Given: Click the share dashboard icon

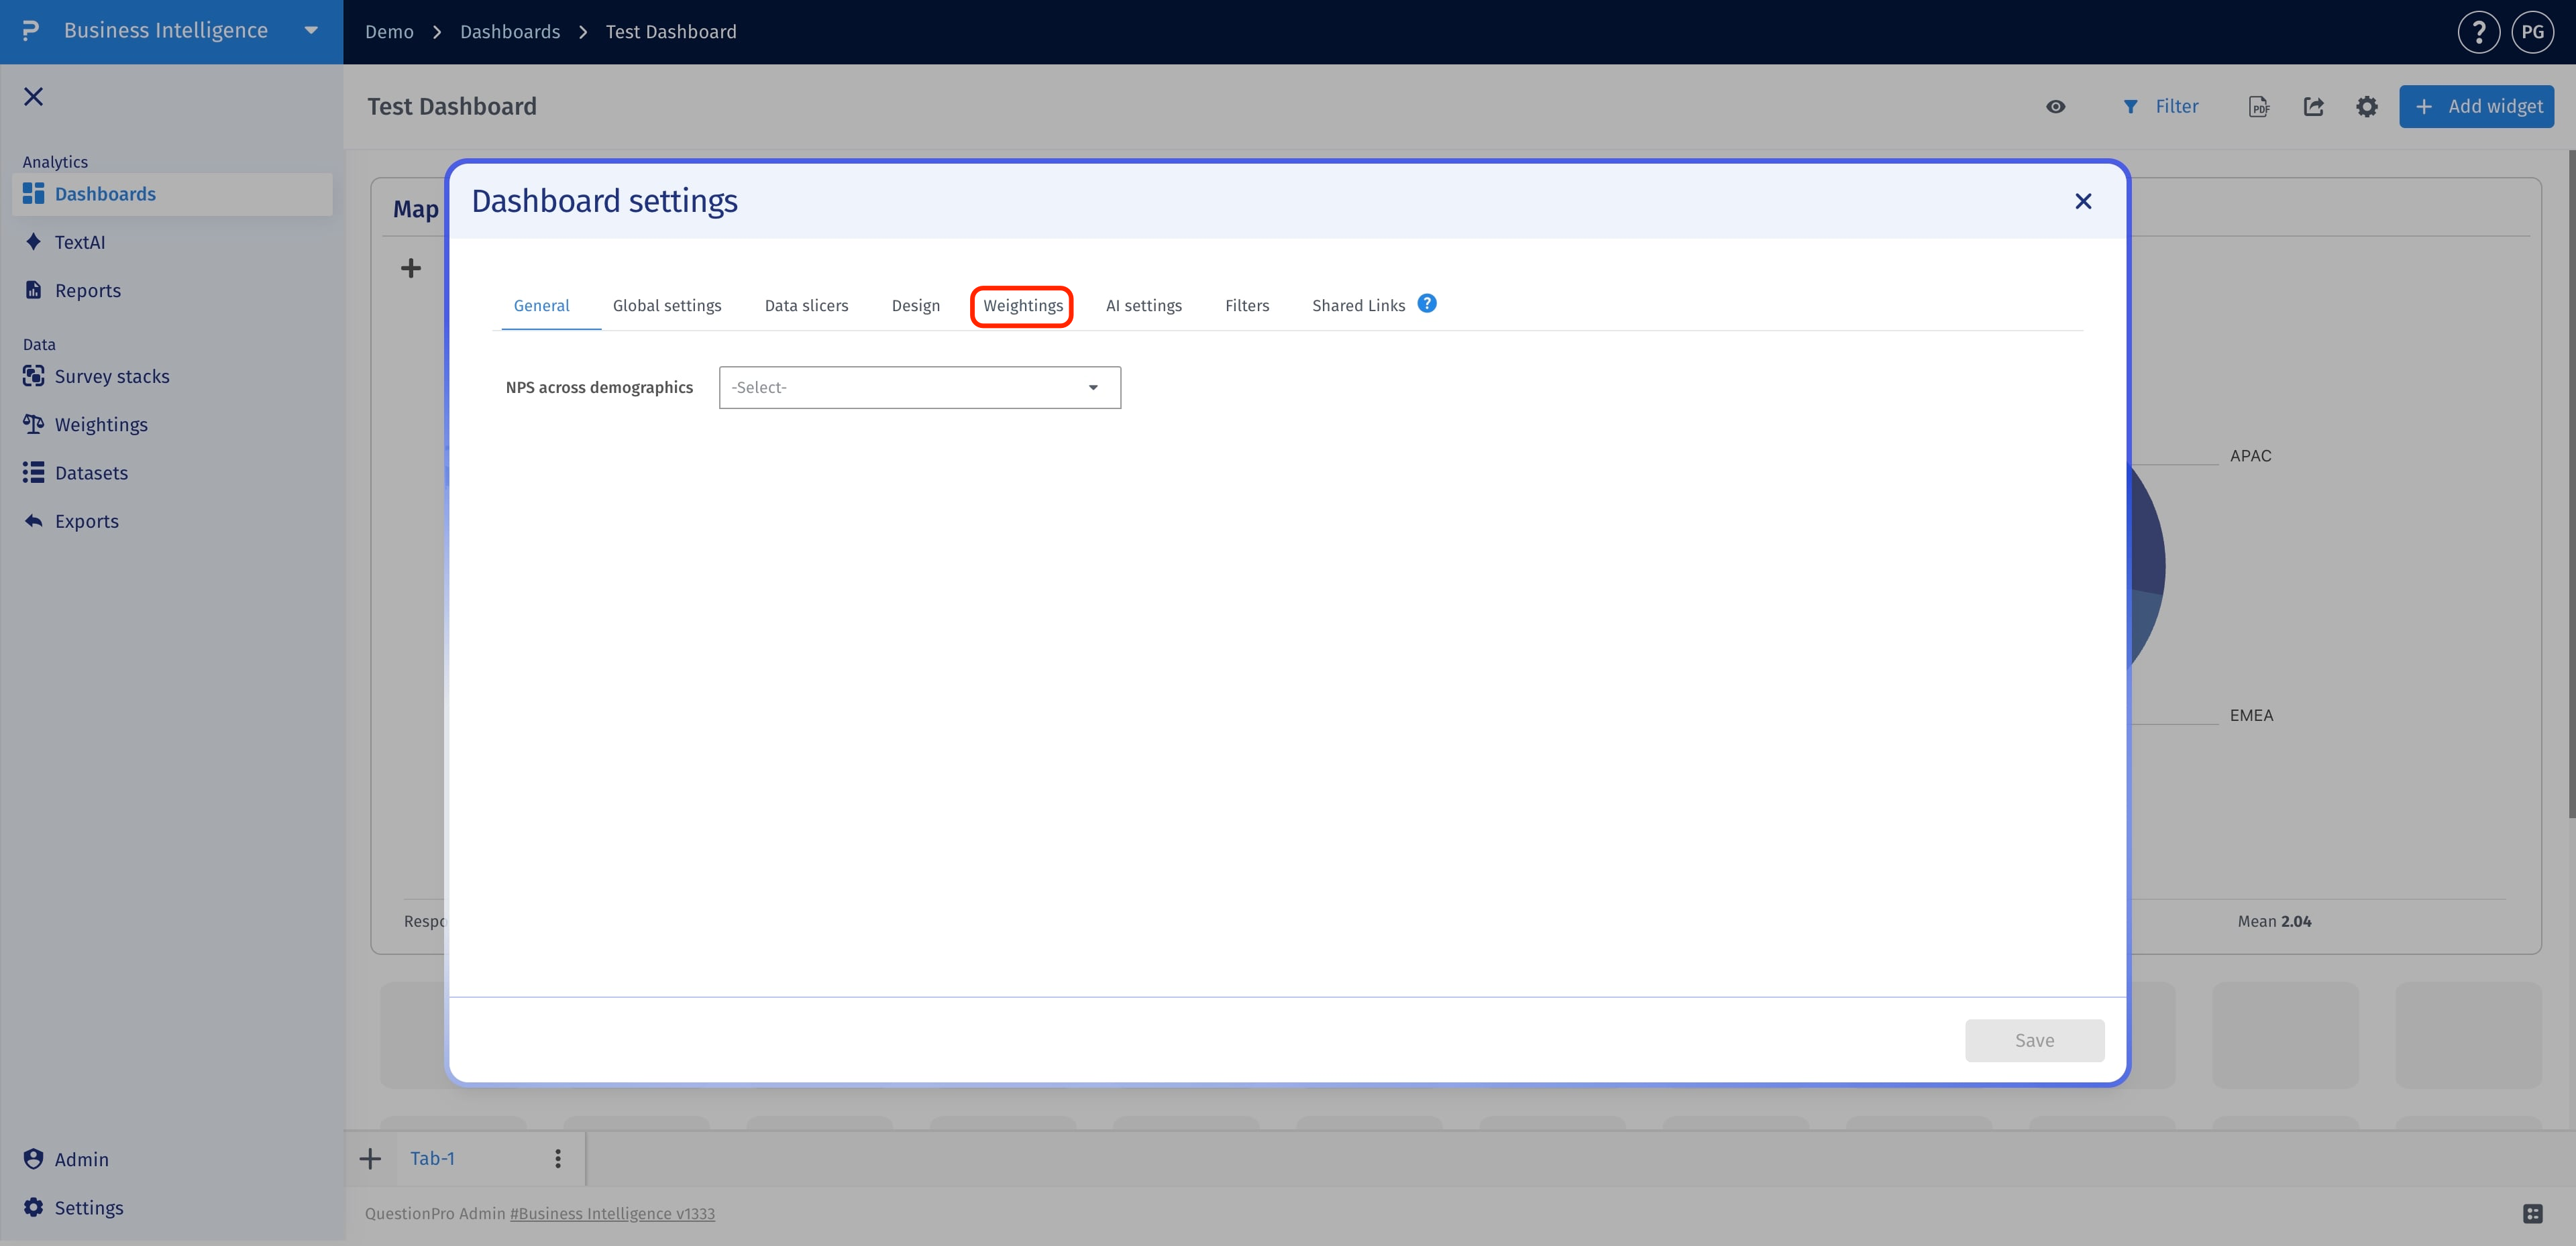Looking at the screenshot, I should pos(2313,106).
